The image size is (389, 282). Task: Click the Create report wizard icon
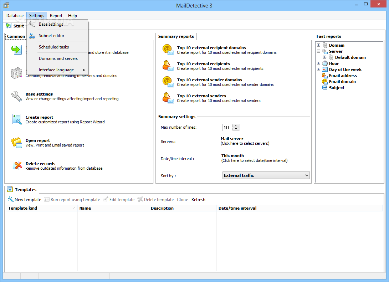pyautogui.click(x=17, y=119)
